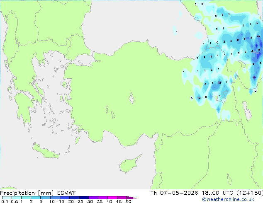
Task: Pick the 15–20 mm blue legend swatch
Action: pyautogui.click(x=64, y=198)
